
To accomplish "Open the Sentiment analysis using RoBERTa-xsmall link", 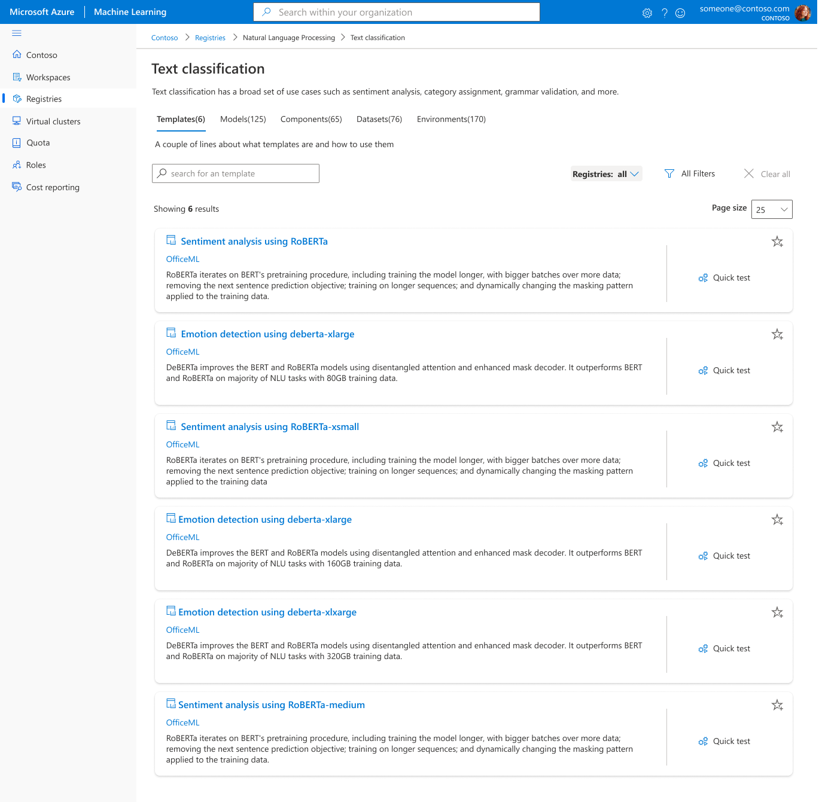I will 270,427.
